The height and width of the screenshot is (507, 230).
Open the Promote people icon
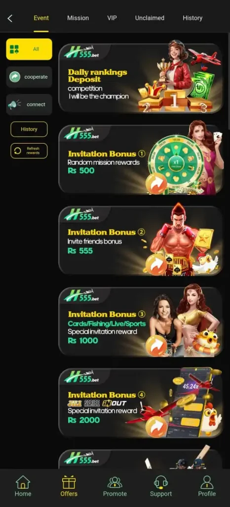click(115, 482)
